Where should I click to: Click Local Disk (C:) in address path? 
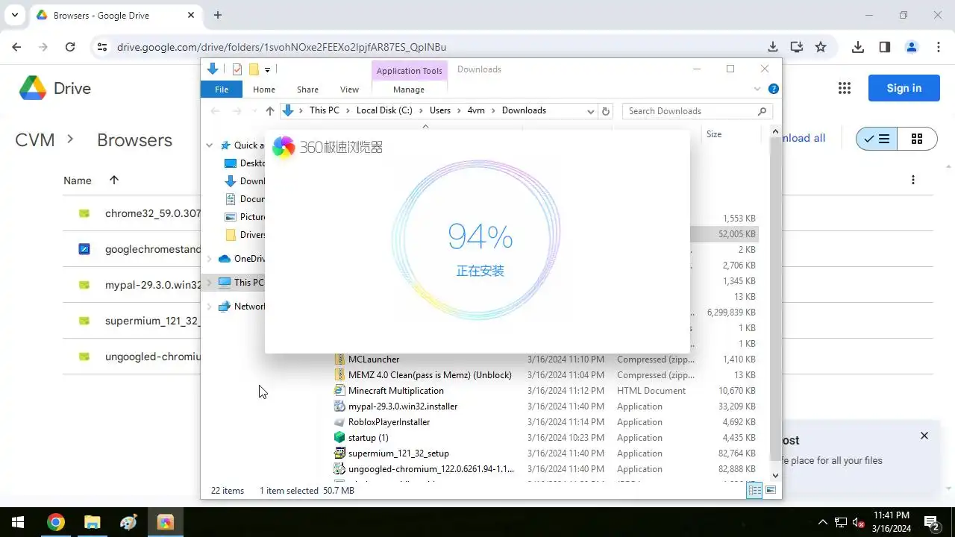pos(384,110)
